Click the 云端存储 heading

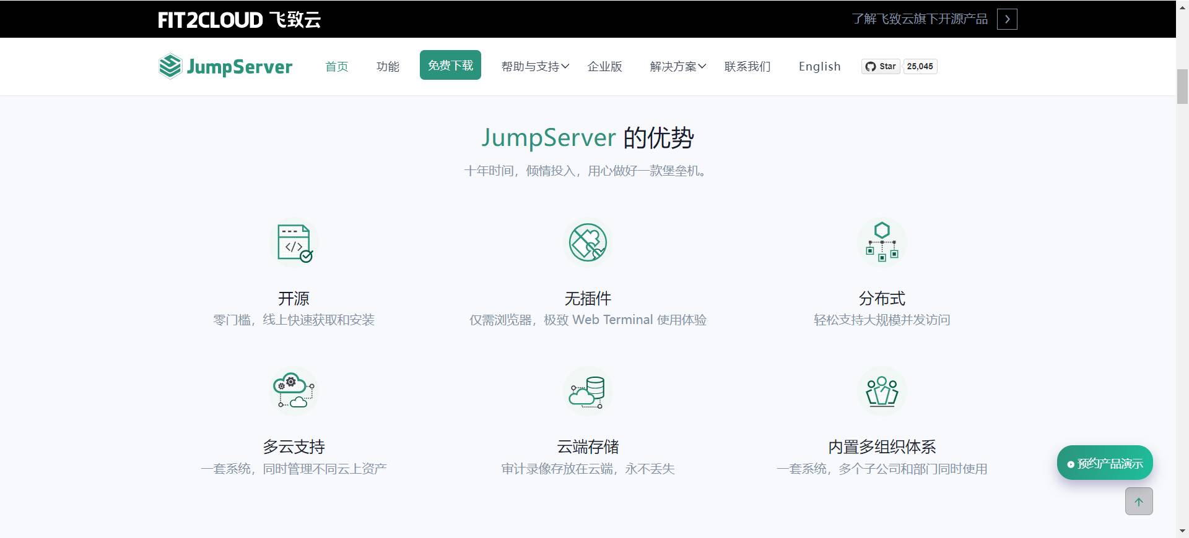[588, 447]
